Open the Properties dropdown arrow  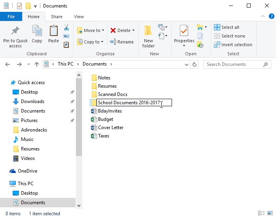[x=184, y=46]
